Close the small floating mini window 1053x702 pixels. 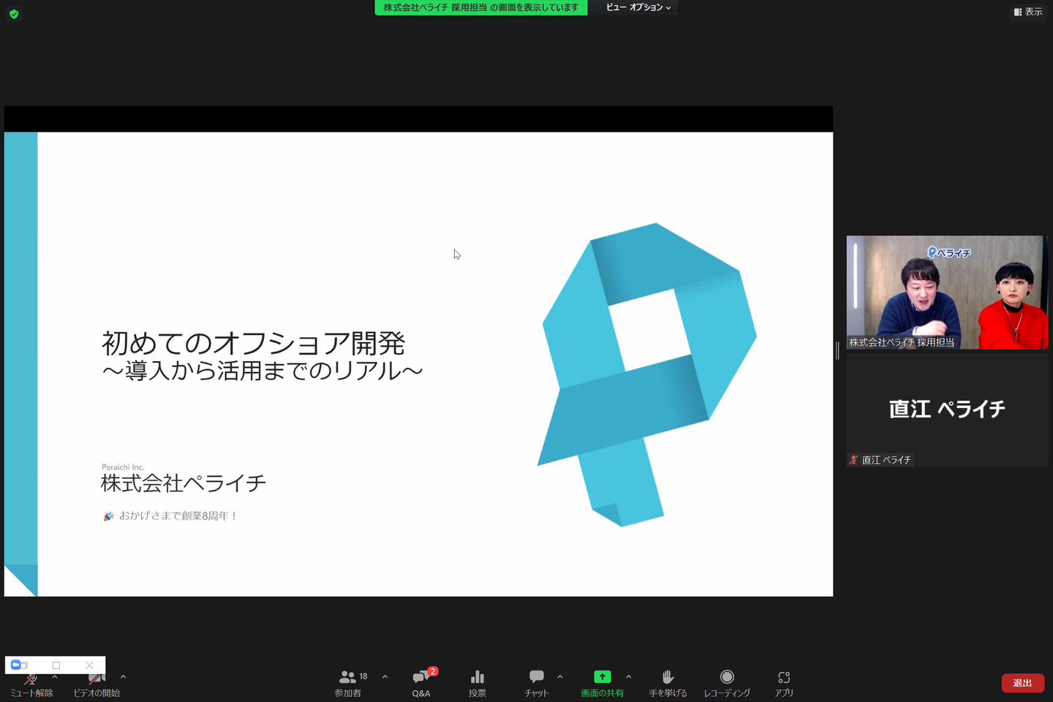(89, 665)
